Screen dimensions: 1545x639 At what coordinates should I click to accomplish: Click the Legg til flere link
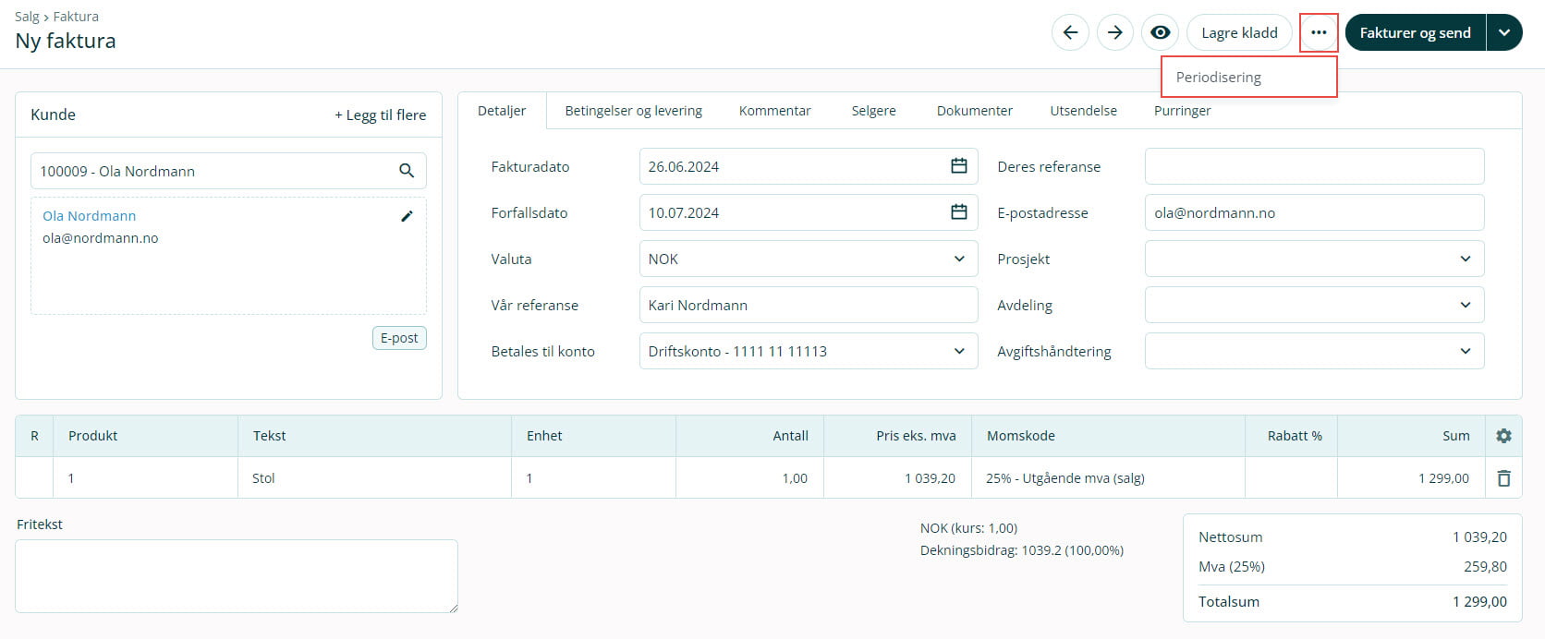click(x=381, y=115)
